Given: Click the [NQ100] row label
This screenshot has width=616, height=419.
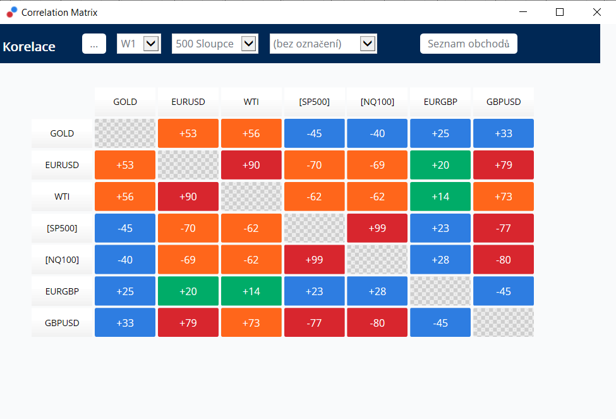Looking at the screenshot, I should (x=62, y=260).
